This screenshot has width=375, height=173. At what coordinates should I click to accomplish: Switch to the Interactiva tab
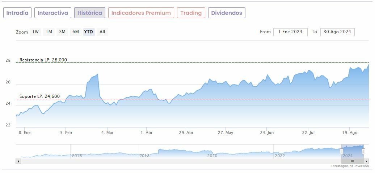pyautogui.click(x=53, y=13)
